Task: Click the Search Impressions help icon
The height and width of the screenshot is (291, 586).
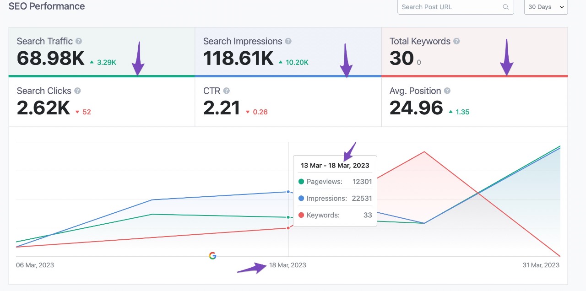Action: [x=288, y=41]
